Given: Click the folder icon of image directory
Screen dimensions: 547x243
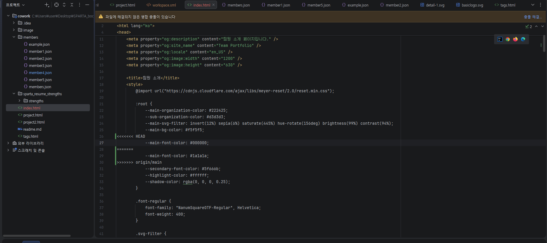Looking at the screenshot, I should (x=20, y=30).
